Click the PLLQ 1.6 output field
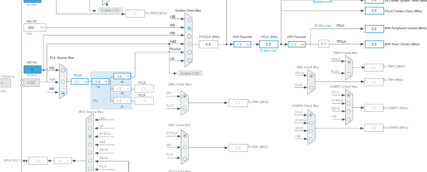 (x=144, y=88)
